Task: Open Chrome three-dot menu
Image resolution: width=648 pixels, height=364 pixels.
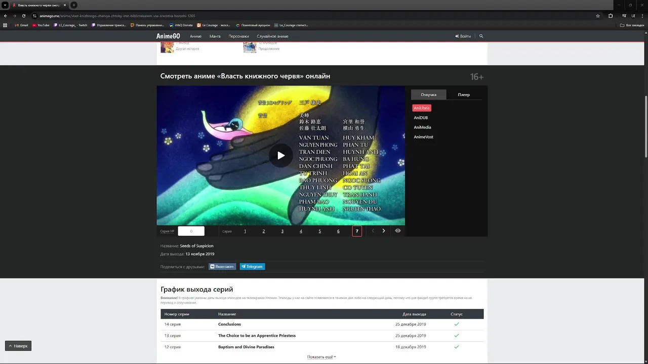Action: [642, 16]
